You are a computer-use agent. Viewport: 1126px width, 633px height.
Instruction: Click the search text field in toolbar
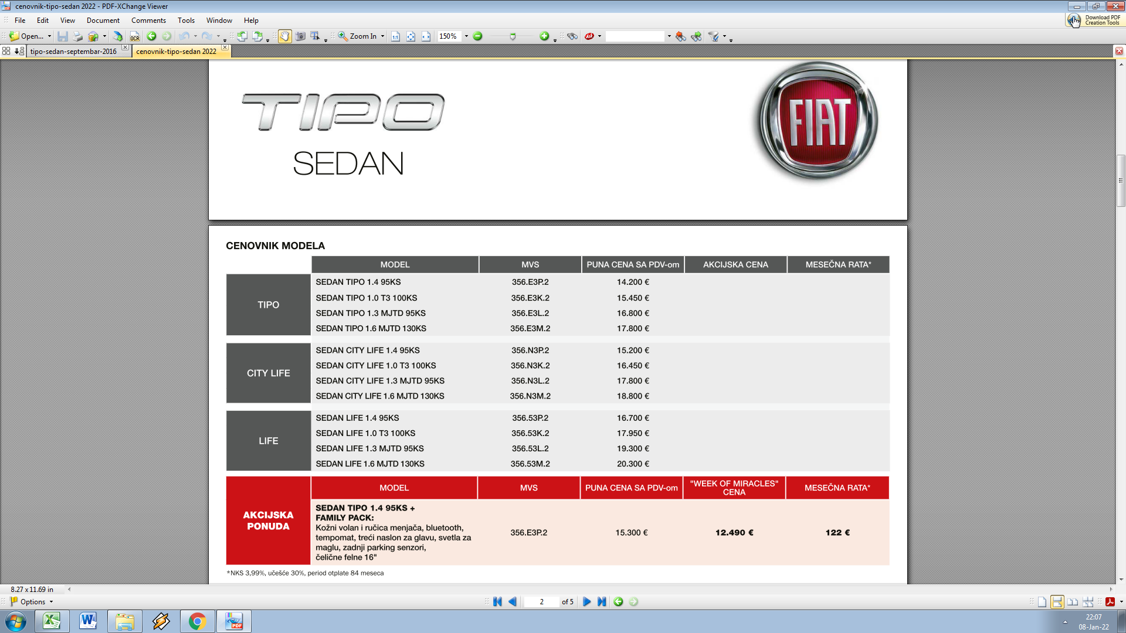pyautogui.click(x=635, y=36)
